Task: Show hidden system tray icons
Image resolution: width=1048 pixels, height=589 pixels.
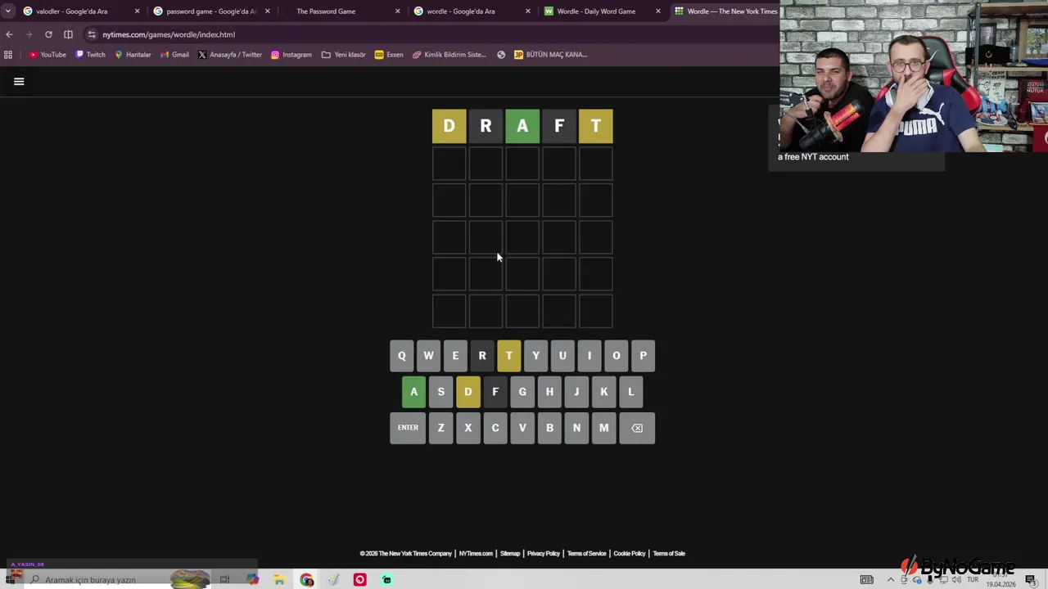Action: coord(891,580)
